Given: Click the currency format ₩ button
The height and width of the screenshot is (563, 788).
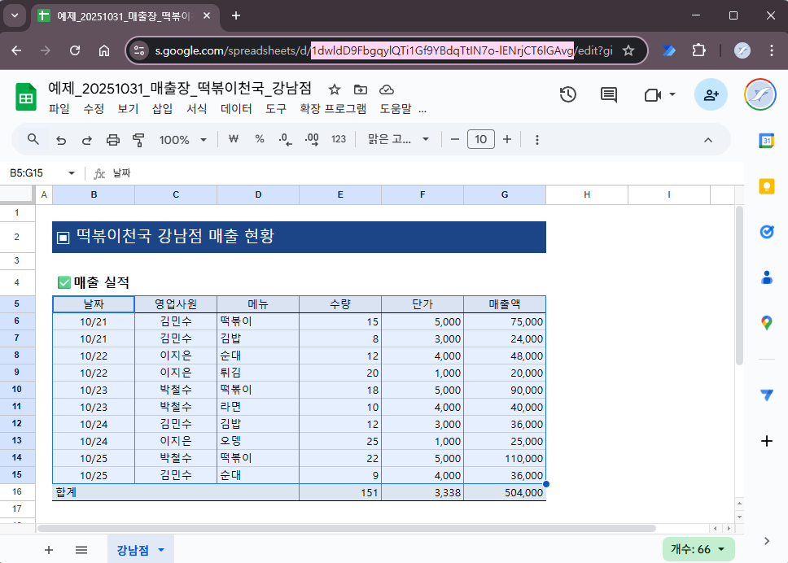Looking at the screenshot, I should pos(234,140).
